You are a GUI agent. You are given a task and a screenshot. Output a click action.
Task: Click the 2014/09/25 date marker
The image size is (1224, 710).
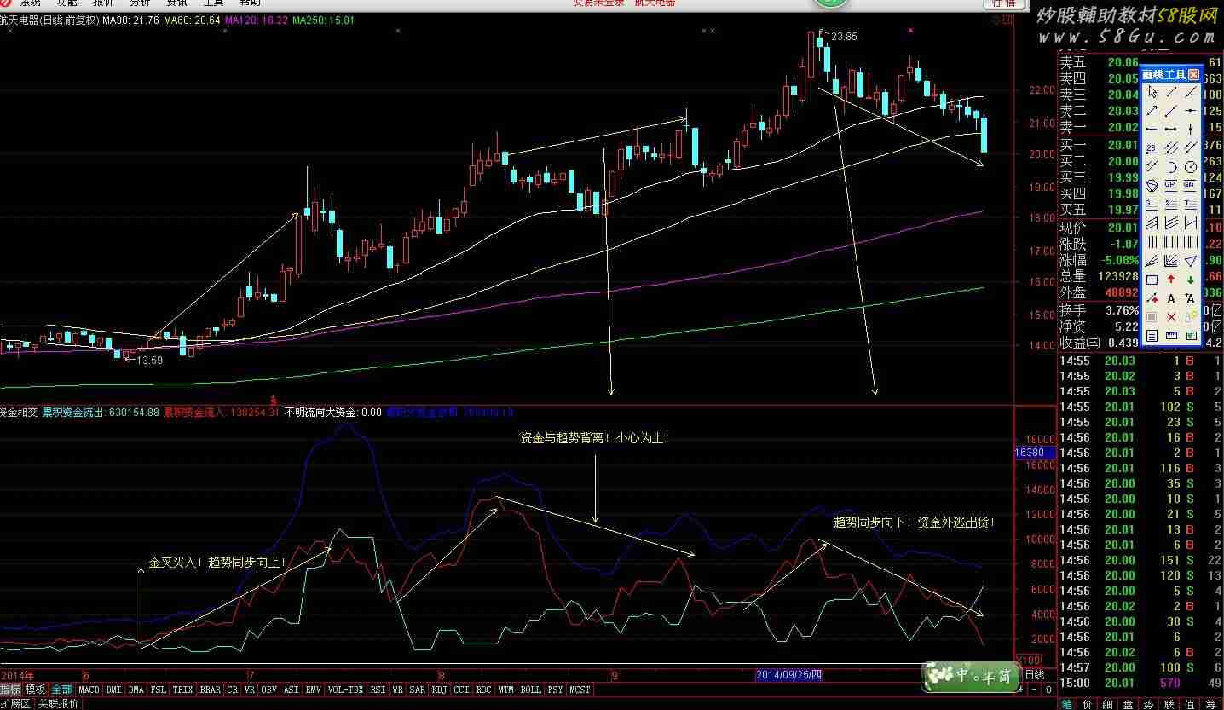(x=789, y=674)
